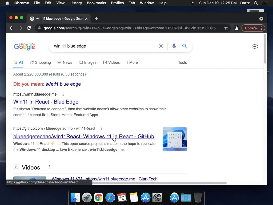This screenshot has width=273, height=205.
Task: Open the Apple menu
Action: (x=7, y=3)
